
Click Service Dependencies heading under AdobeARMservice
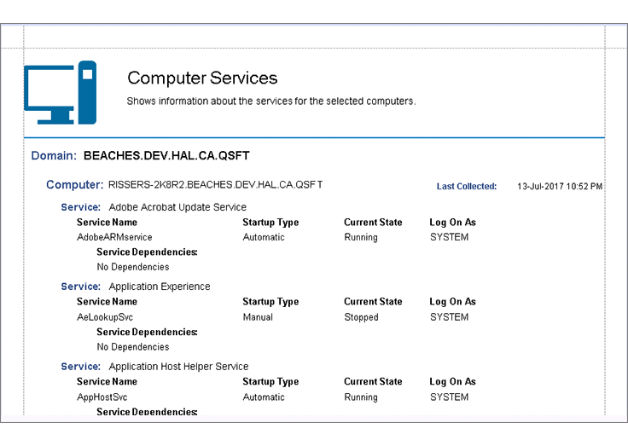[x=147, y=252]
